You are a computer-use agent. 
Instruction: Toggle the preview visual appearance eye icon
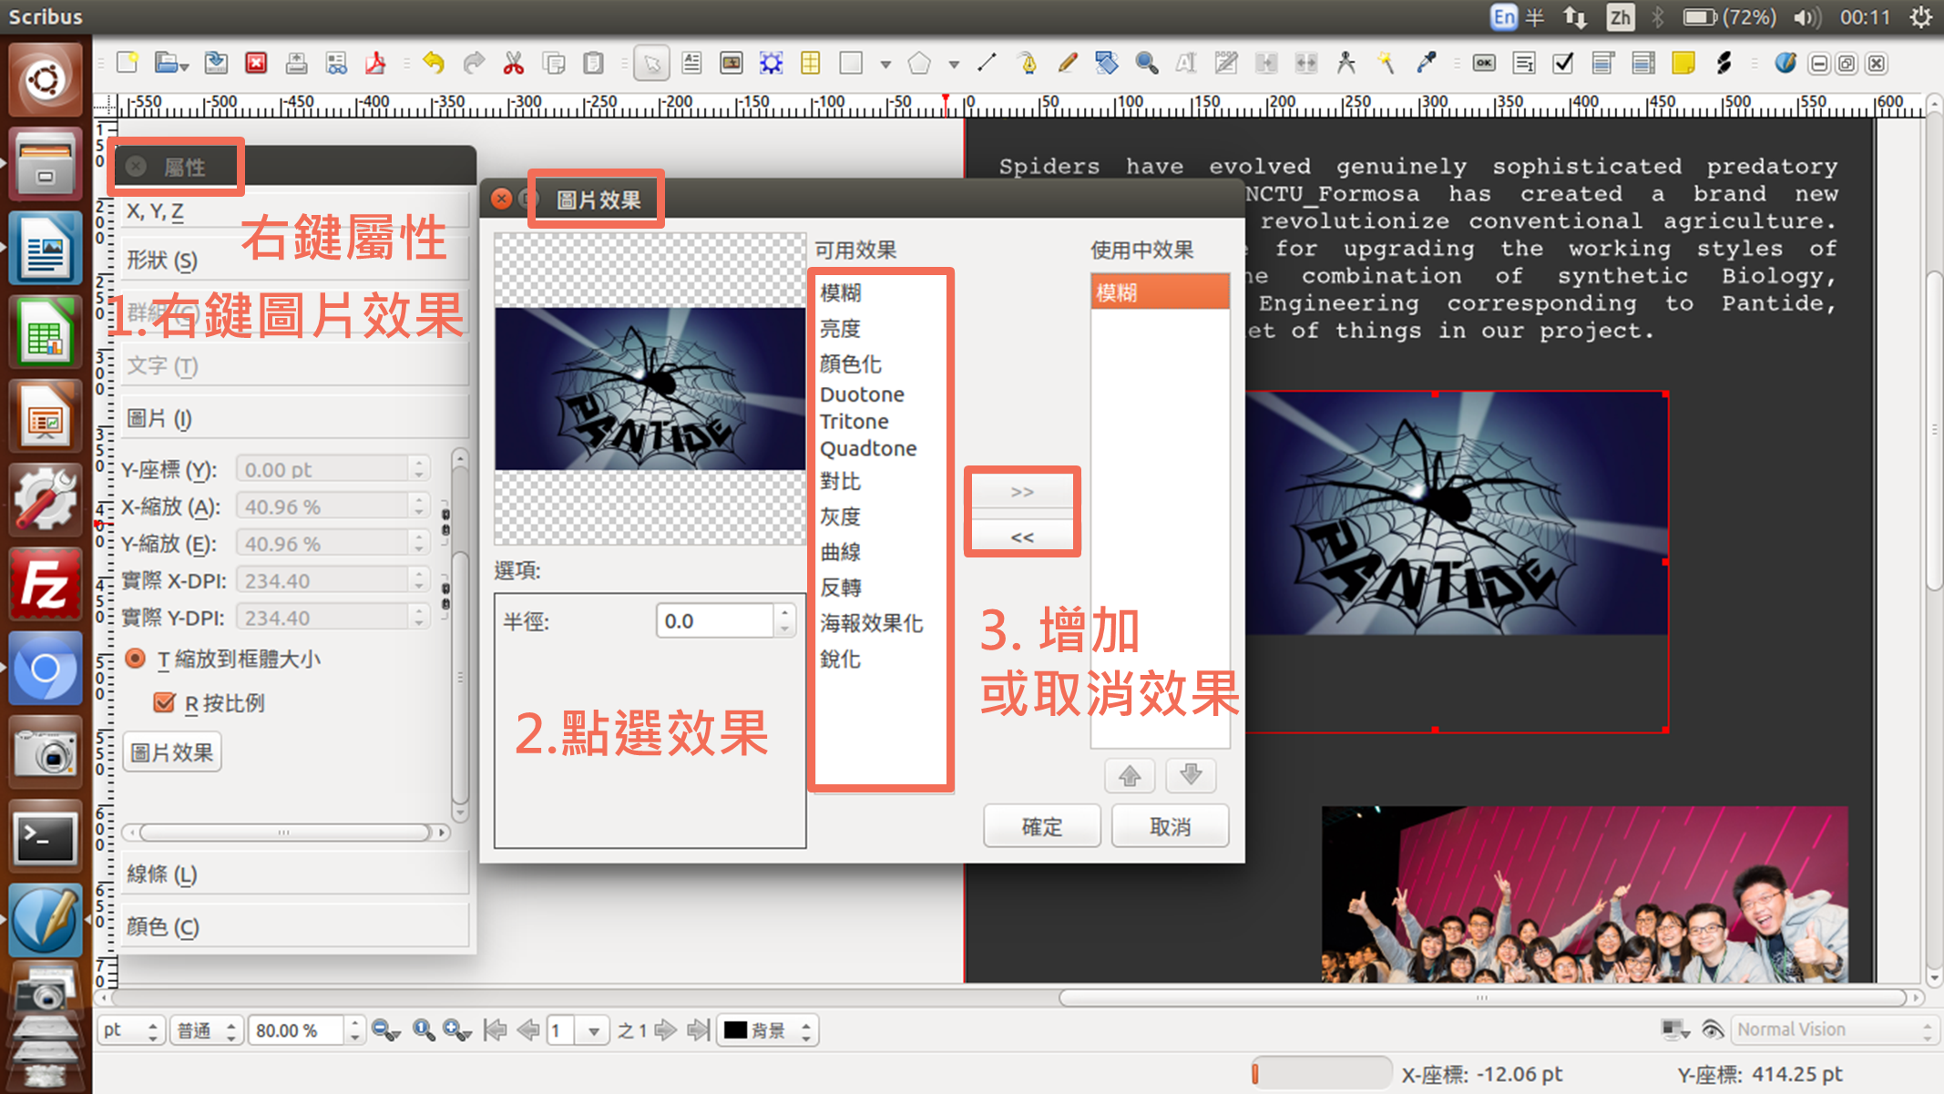coord(1712,1029)
